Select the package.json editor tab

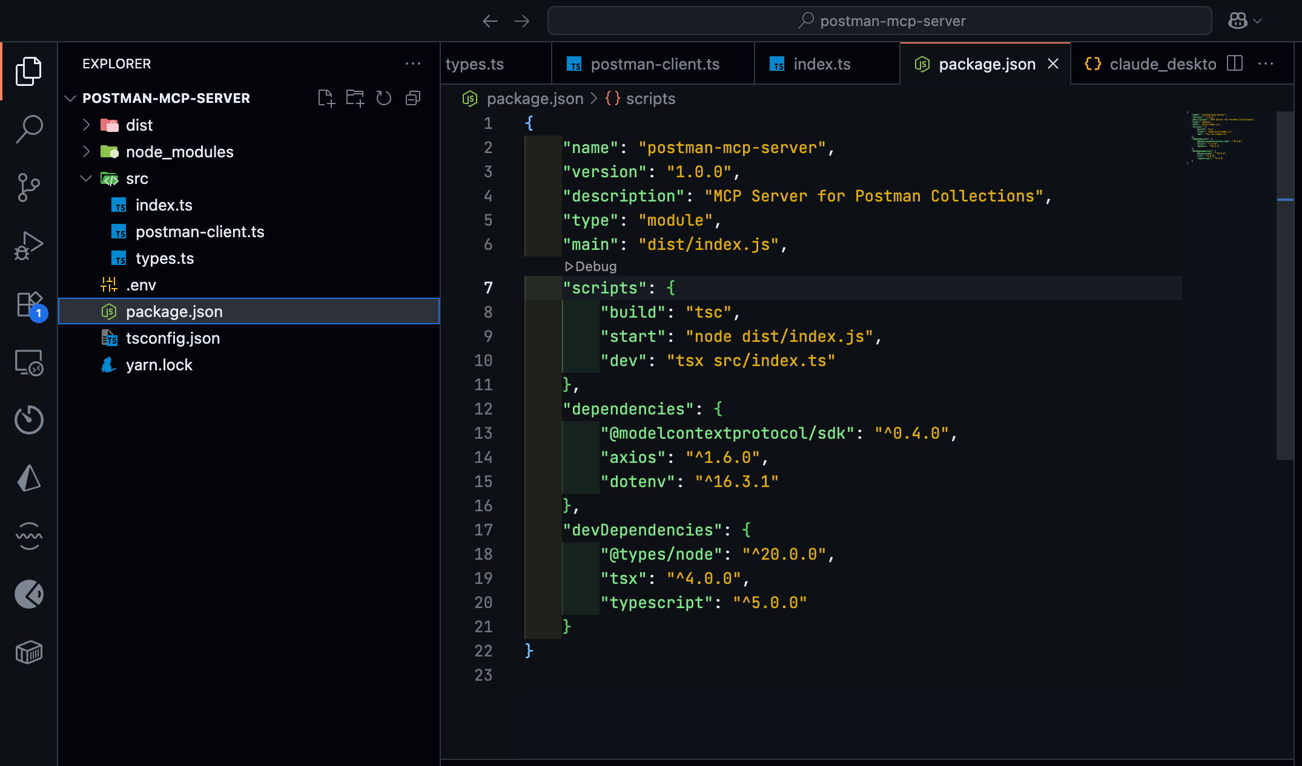coord(985,64)
